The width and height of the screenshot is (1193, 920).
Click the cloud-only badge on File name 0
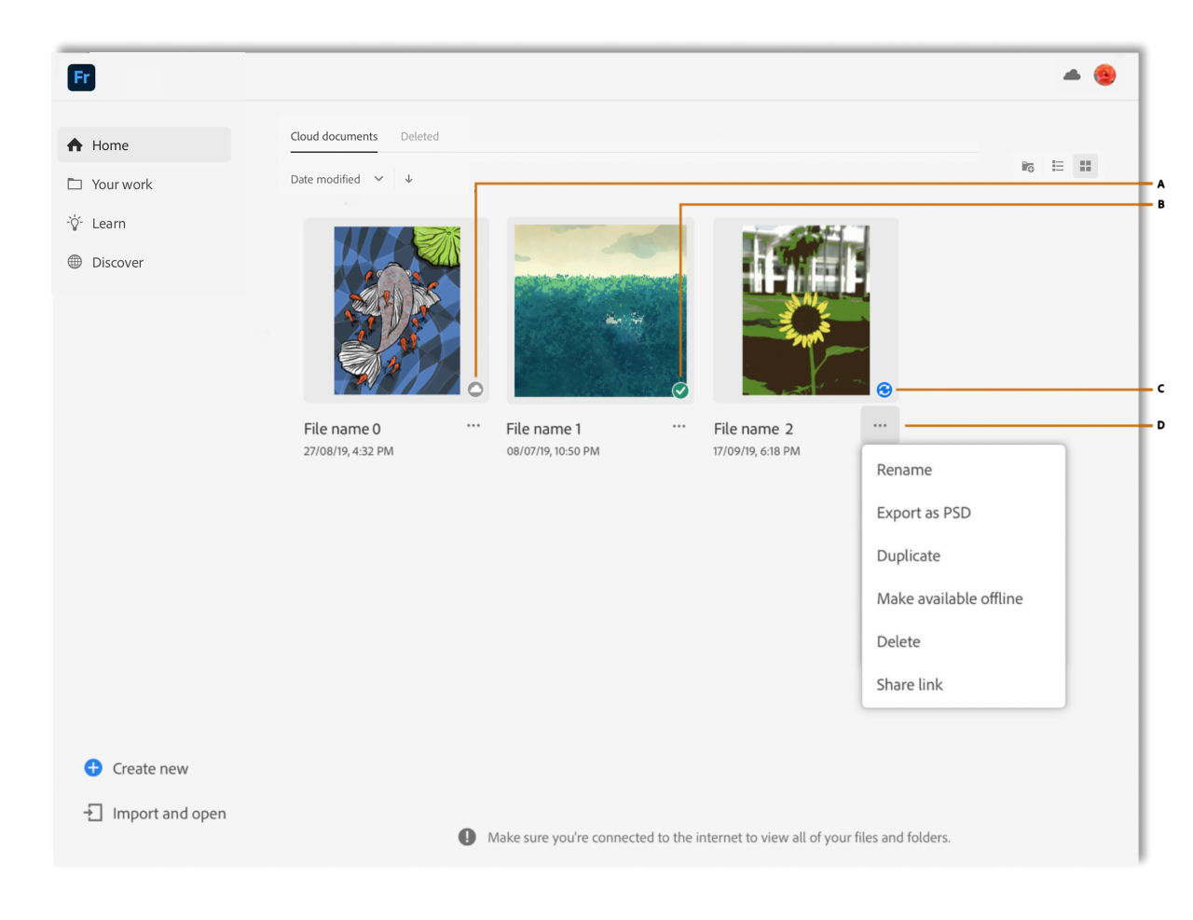coord(475,390)
